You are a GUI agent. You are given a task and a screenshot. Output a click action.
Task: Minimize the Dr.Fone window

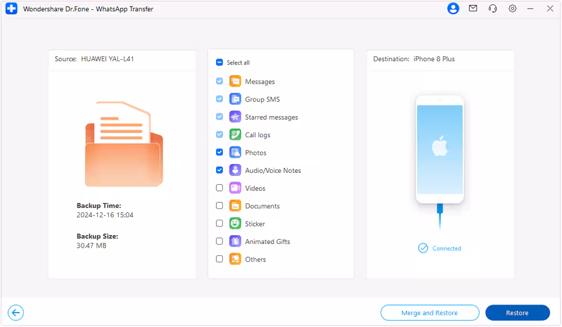530,9
